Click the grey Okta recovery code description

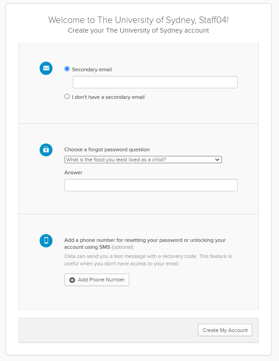148,260
